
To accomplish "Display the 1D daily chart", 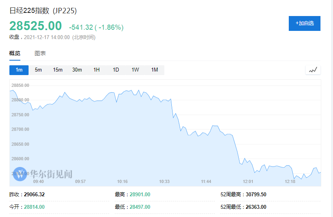I will [x=116, y=70].
